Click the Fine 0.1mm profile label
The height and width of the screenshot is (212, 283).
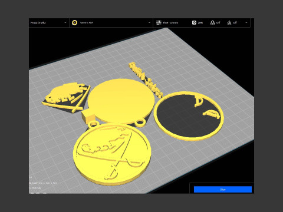click(x=170, y=23)
